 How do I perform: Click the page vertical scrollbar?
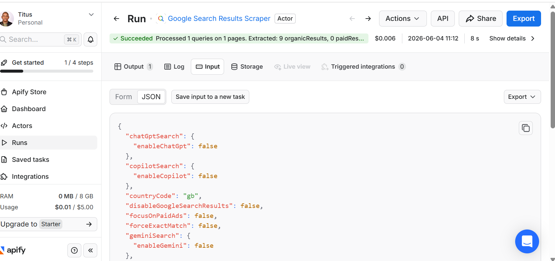(552, 70)
